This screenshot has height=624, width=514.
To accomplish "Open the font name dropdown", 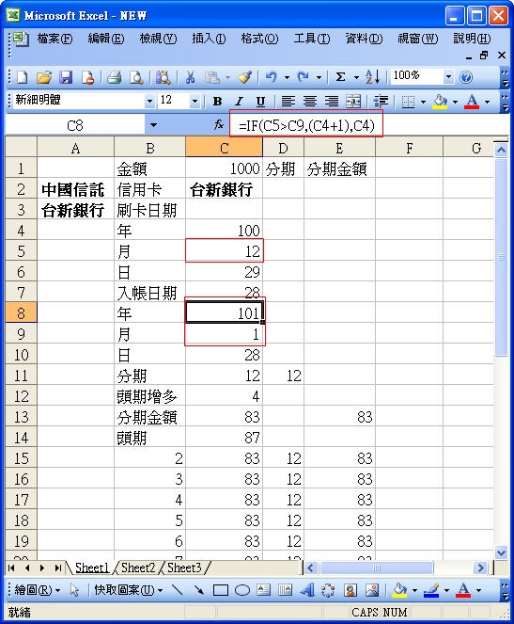I will (x=149, y=102).
